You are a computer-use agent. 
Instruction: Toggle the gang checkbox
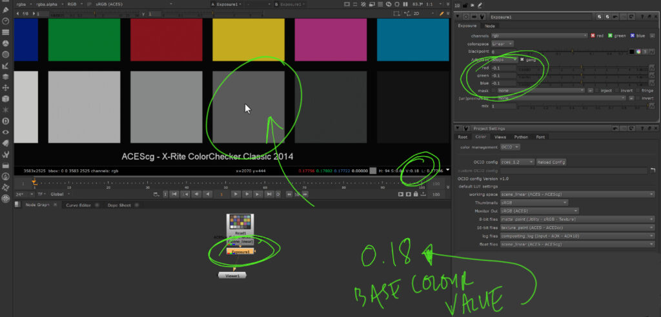point(522,59)
